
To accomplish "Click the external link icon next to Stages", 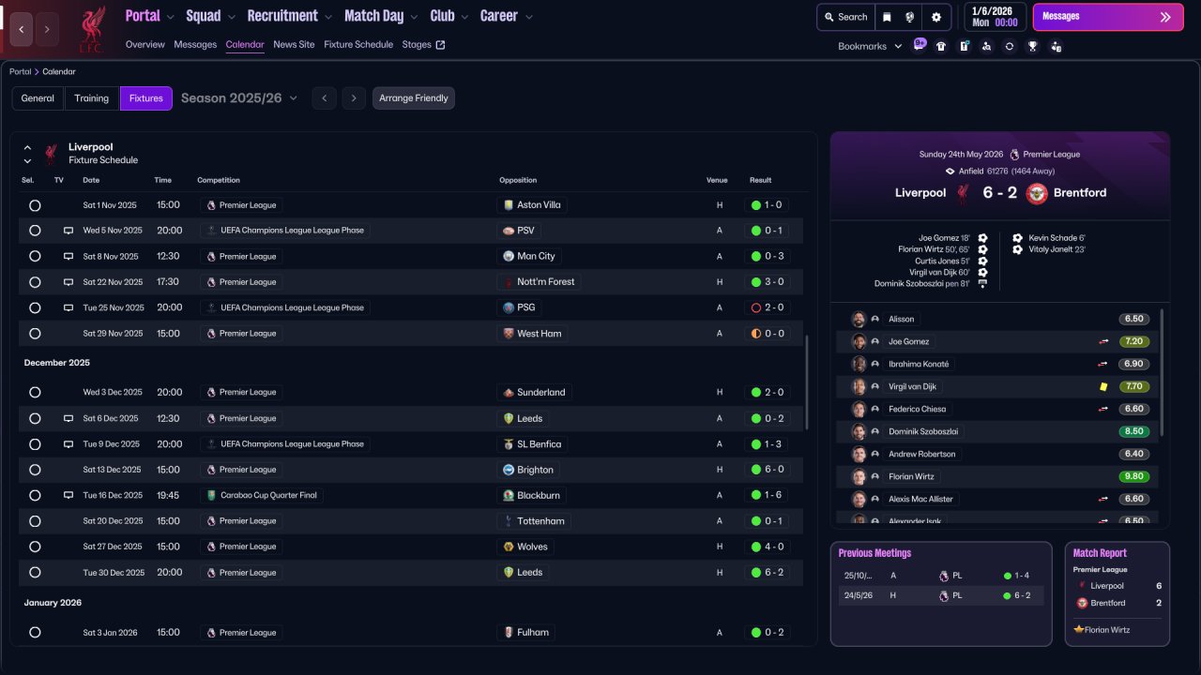I will [441, 44].
